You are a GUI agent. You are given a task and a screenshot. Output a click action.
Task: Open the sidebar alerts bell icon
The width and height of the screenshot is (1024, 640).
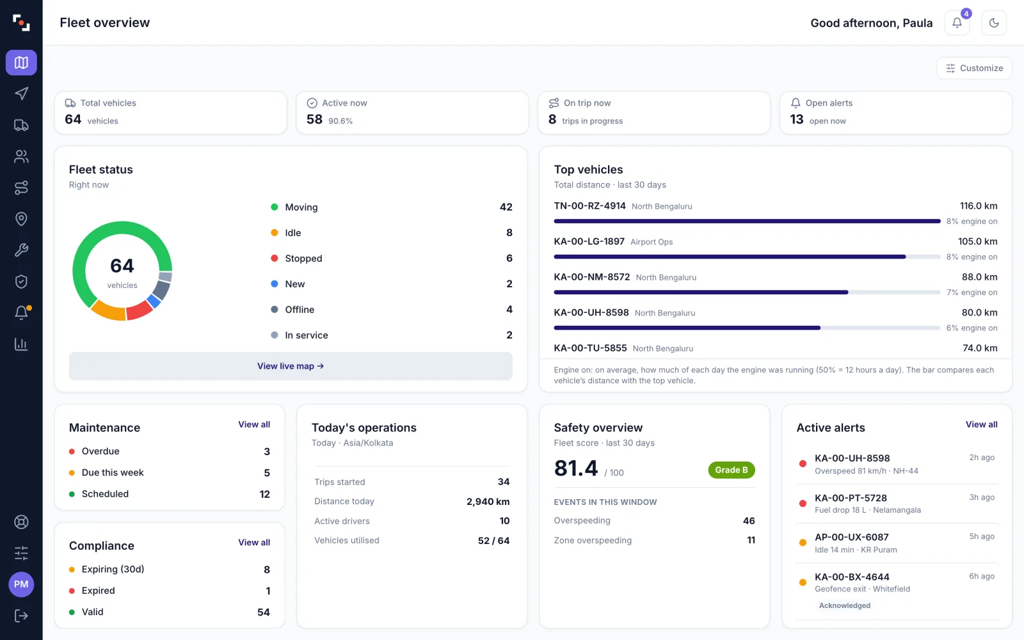click(x=21, y=313)
